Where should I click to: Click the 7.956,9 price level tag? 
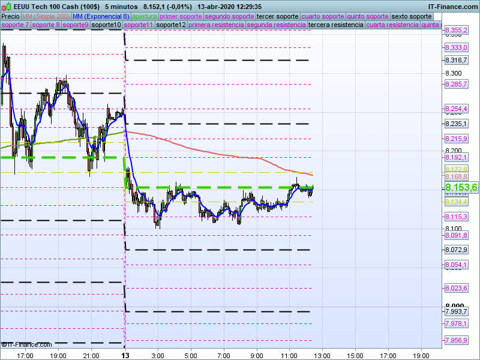pyautogui.click(x=456, y=341)
